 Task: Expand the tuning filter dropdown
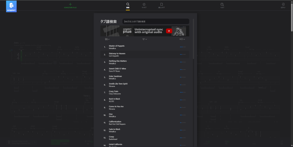[145, 39]
